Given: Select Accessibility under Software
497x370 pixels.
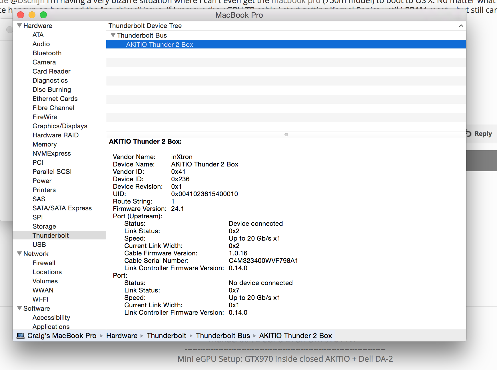Looking at the screenshot, I should click(51, 318).
